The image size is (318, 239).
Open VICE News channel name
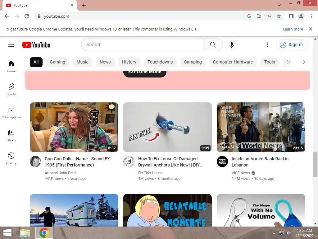(241, 173)
